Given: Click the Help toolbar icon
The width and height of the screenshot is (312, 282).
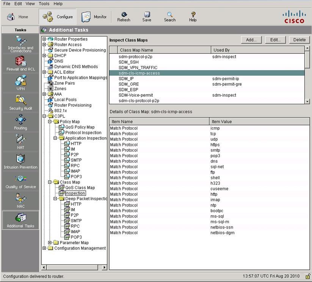Looking at the screenshot, I should click(193, 17).
